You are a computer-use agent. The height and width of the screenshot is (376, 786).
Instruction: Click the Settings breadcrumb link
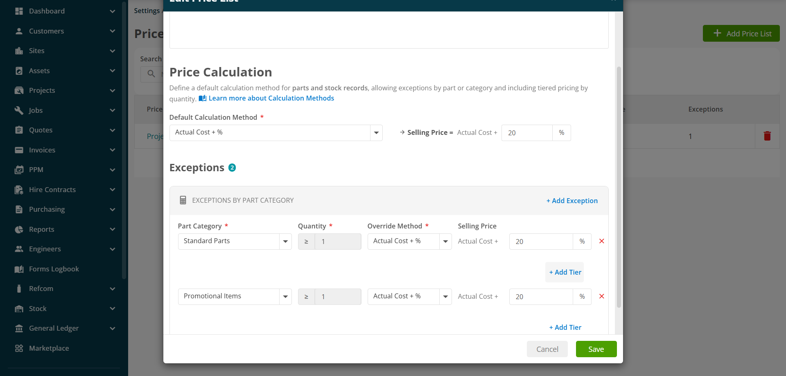(x=147, y=11)
